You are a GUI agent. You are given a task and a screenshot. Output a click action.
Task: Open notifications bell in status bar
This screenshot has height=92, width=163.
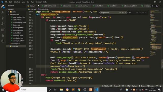click(160, 86)
